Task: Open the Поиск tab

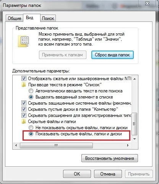Action: click(x=48, y=18)
